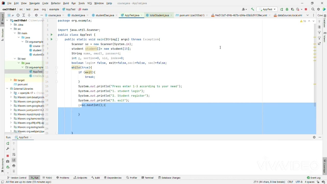Viewport: 327px width, 184px height.
Task: Click the user account icon in toolbar
Action: click(244, 9)
